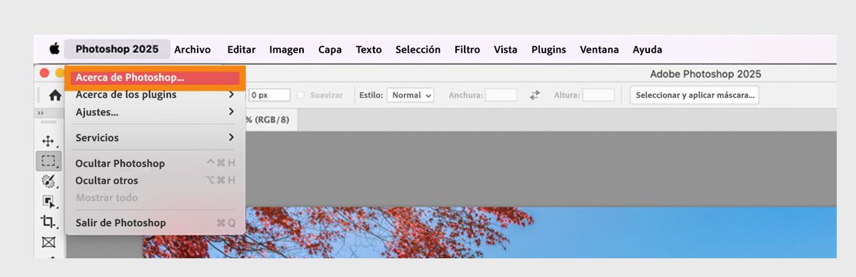Click the Altura input field
The width and height of the screenshot is (856, 277).
(x=599, y=95)
